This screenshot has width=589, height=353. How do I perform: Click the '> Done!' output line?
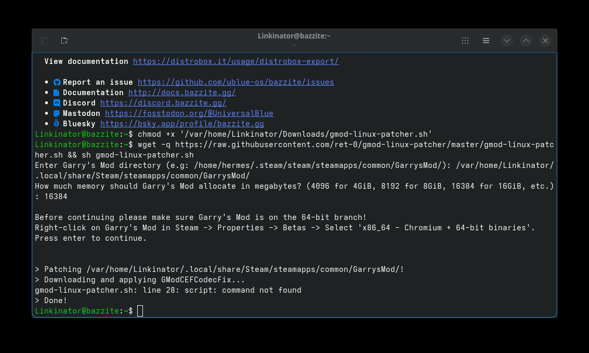point(51,300)
